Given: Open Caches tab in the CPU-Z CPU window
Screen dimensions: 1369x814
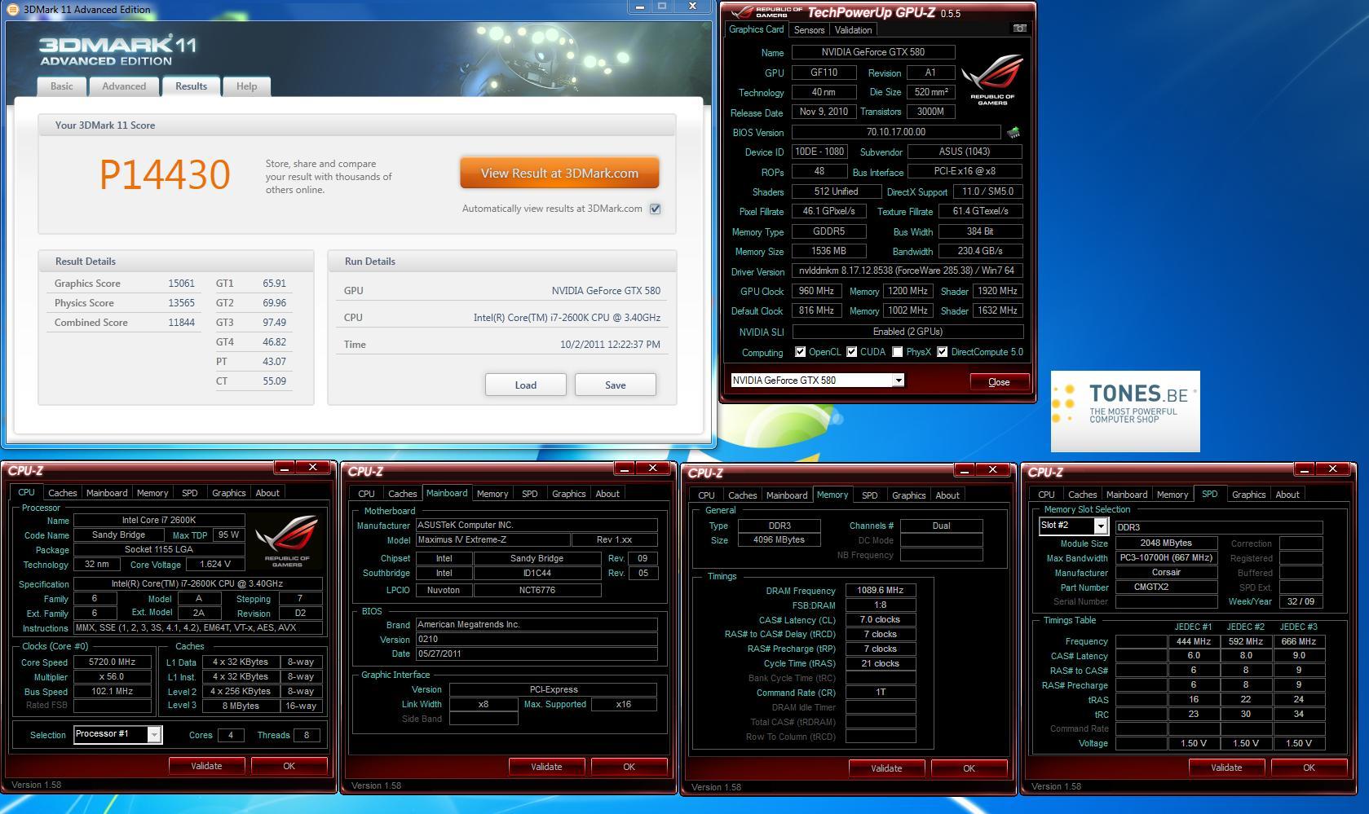Looking at the screenshot, I should [x=62, y=493].
